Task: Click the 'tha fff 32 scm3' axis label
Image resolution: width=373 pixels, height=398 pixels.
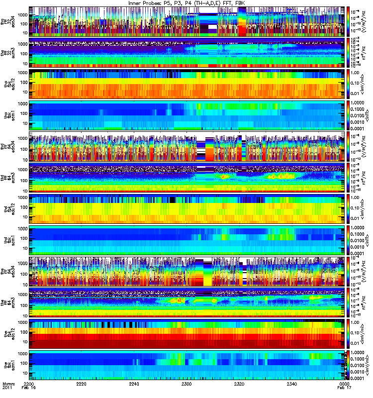Action: (7, 53)
